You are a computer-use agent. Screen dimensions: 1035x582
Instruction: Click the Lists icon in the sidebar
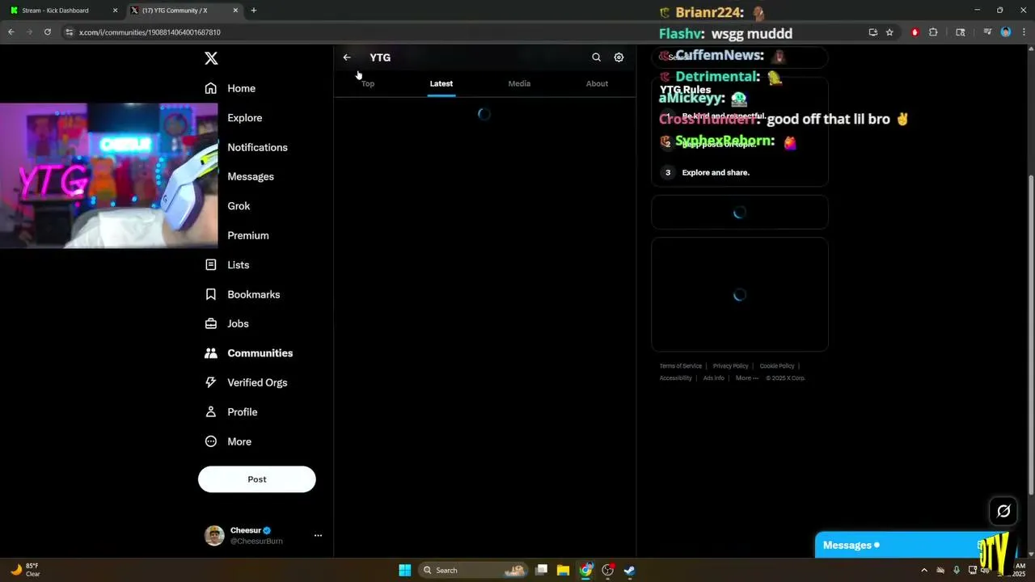coord(211,264)
